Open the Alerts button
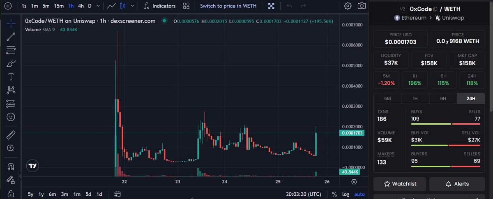Image resolution: width=493 pixels, height=199 pixels. 456,184
